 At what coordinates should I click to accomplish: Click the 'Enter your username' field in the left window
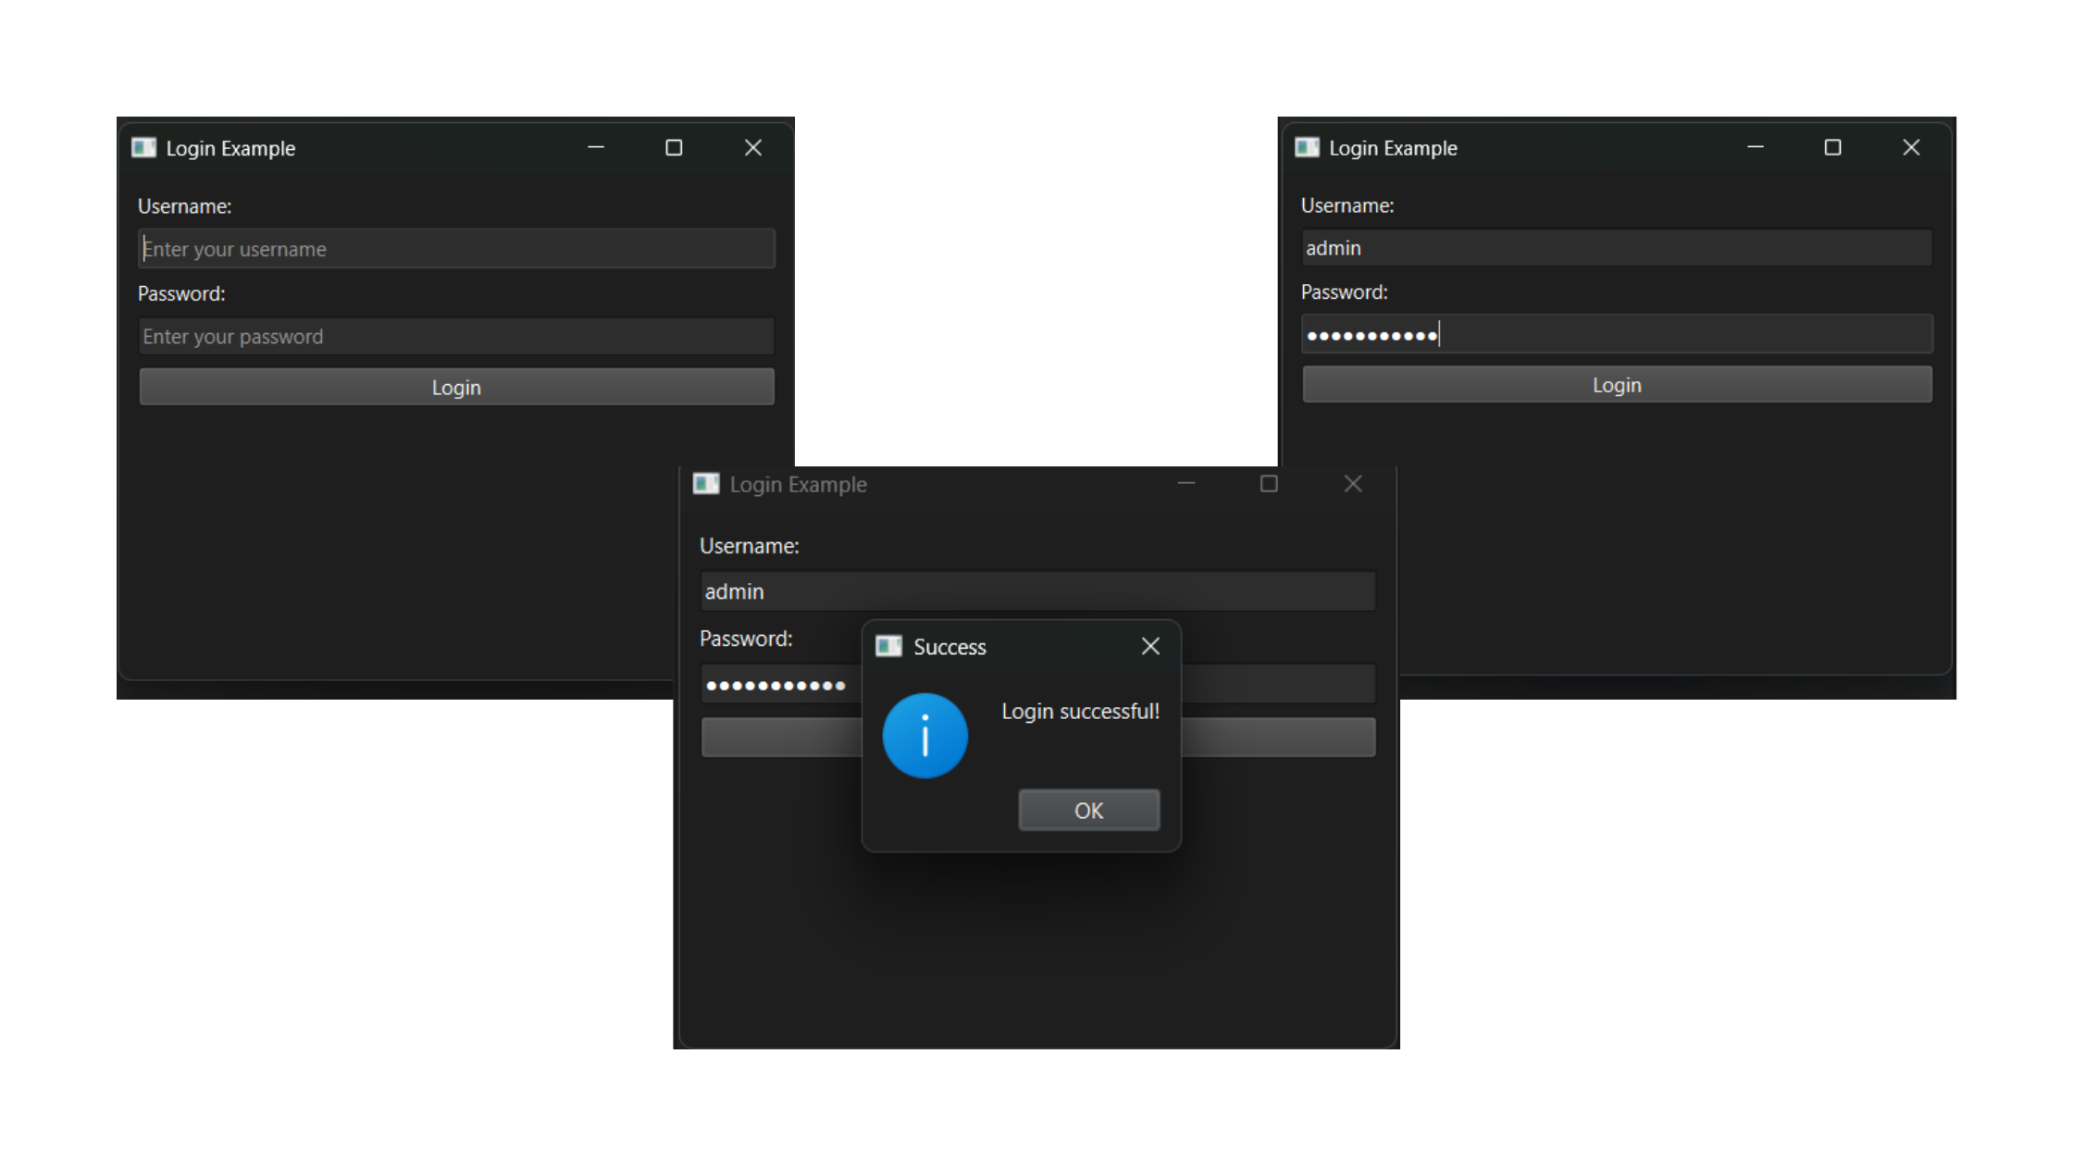456,248
